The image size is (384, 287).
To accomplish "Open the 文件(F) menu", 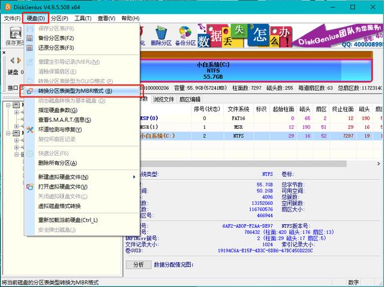I will click(x=12, y=19).
